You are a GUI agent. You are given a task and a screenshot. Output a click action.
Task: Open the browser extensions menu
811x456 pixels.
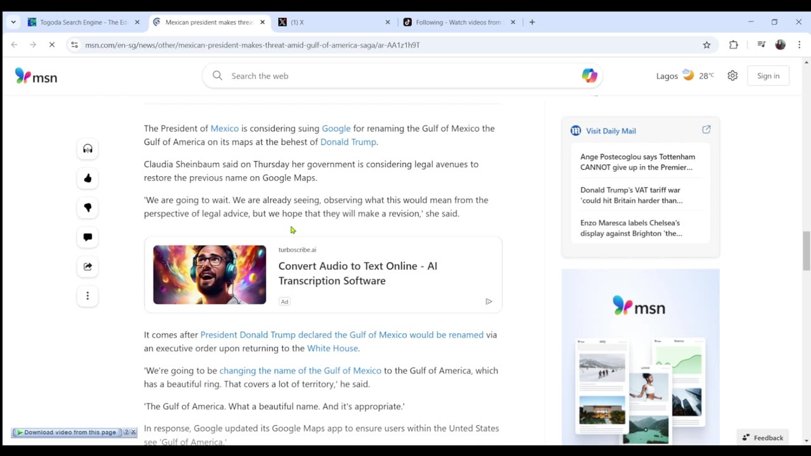pos(734,45)
